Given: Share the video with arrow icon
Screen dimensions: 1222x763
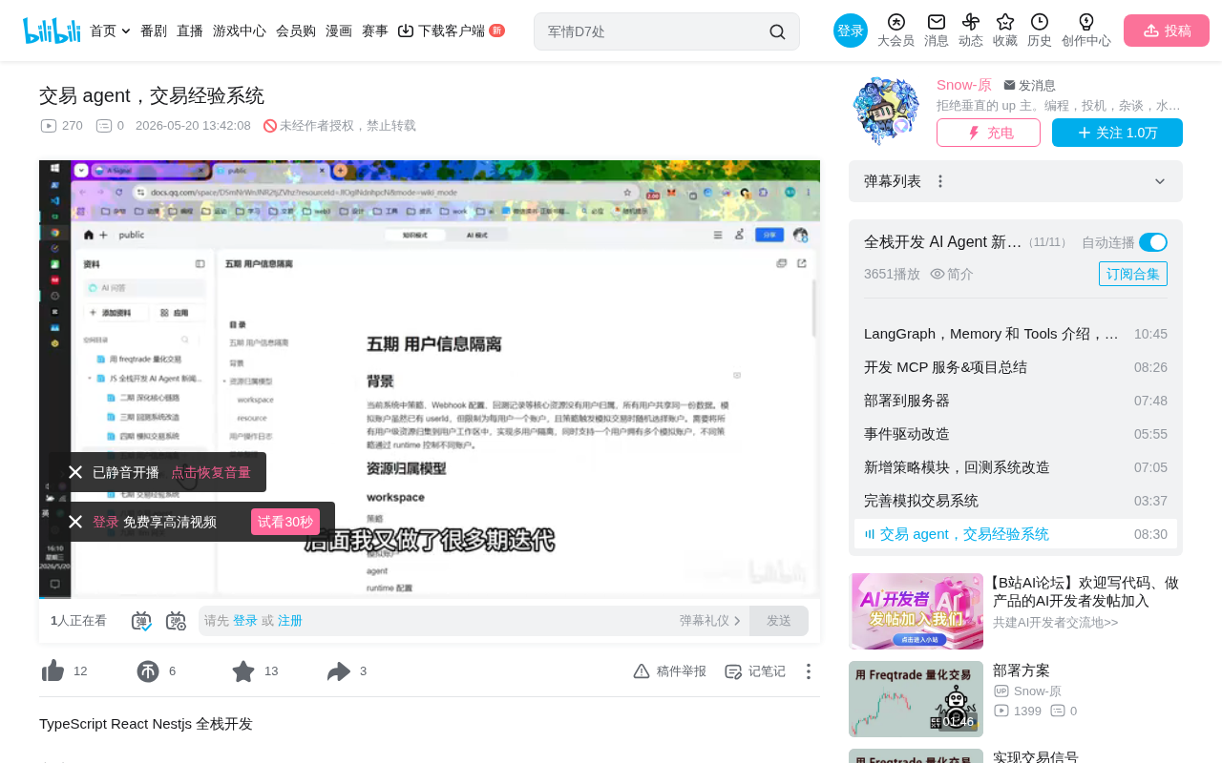Looking at the screenshot, I should coord(339,671).
